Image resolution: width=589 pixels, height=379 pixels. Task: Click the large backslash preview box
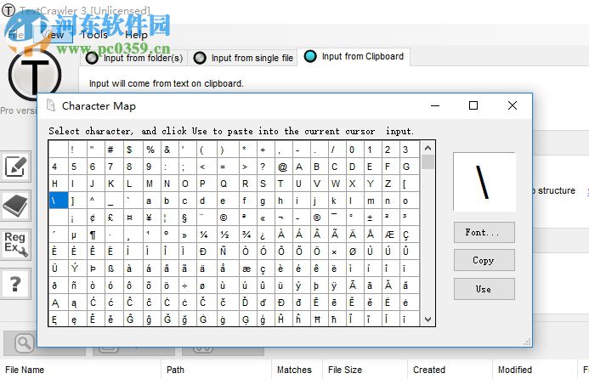pos(484,182)
